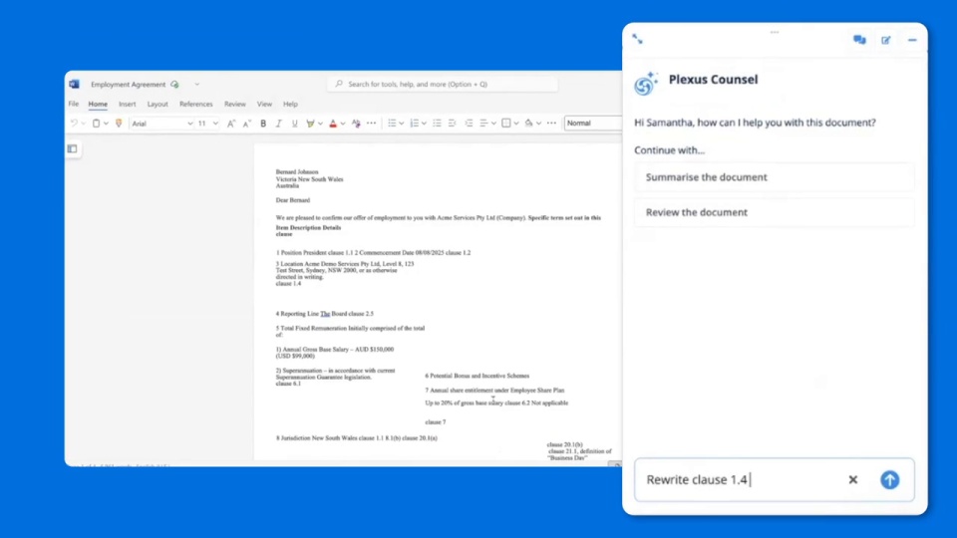Image resolution: width=957 pixels, height=538 pixels.
Task: Switch to the Insert tab
Action: tap(127, 105)
